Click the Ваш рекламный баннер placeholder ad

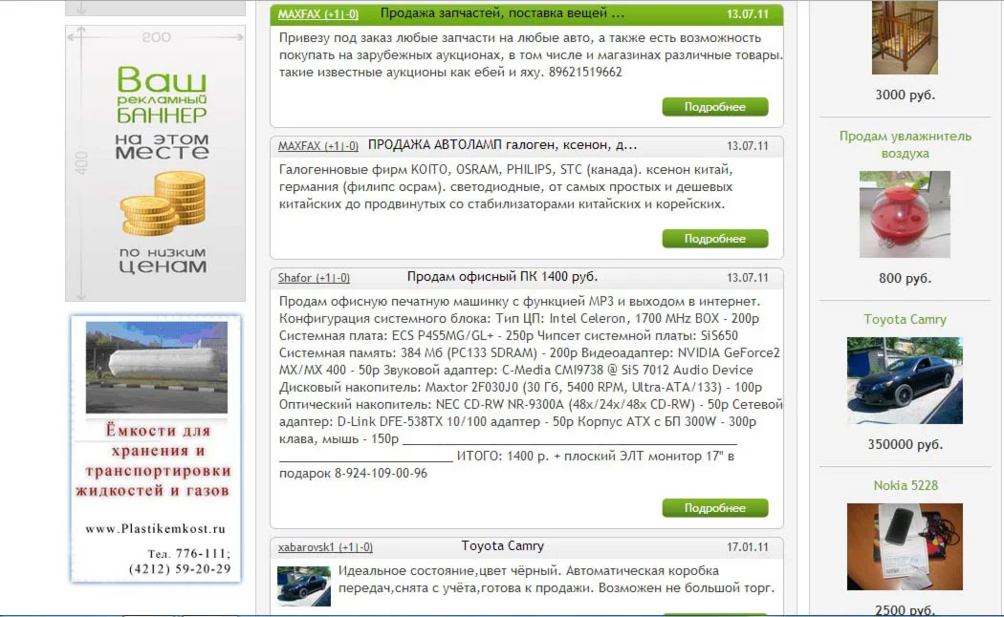pos(155,163)
